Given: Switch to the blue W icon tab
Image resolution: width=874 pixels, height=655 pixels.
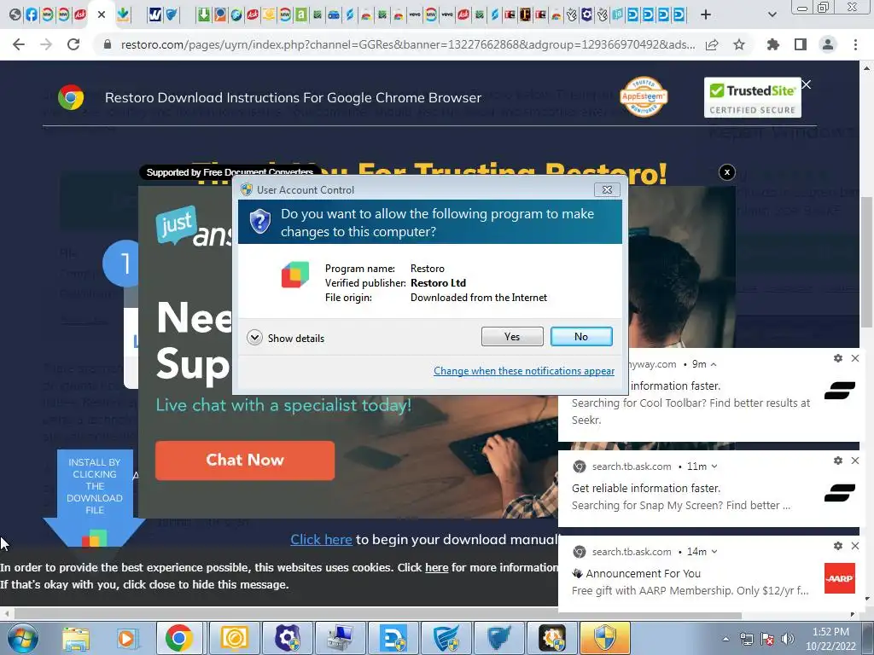Looking at the screenshot, I should tap(155, 14).
